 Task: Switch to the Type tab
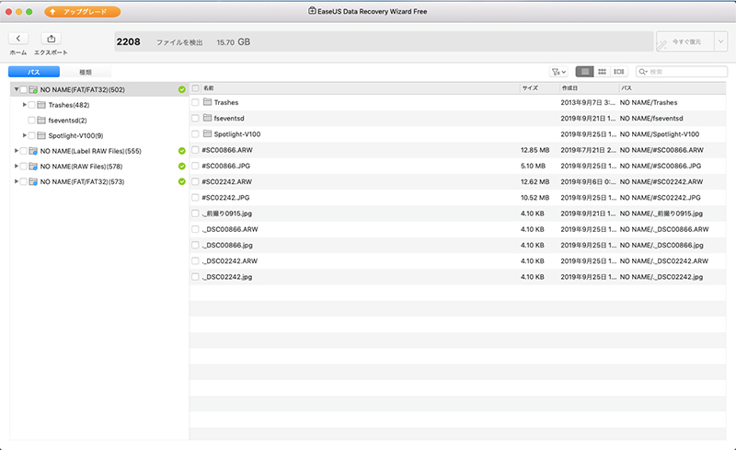[x=86, y=72]
